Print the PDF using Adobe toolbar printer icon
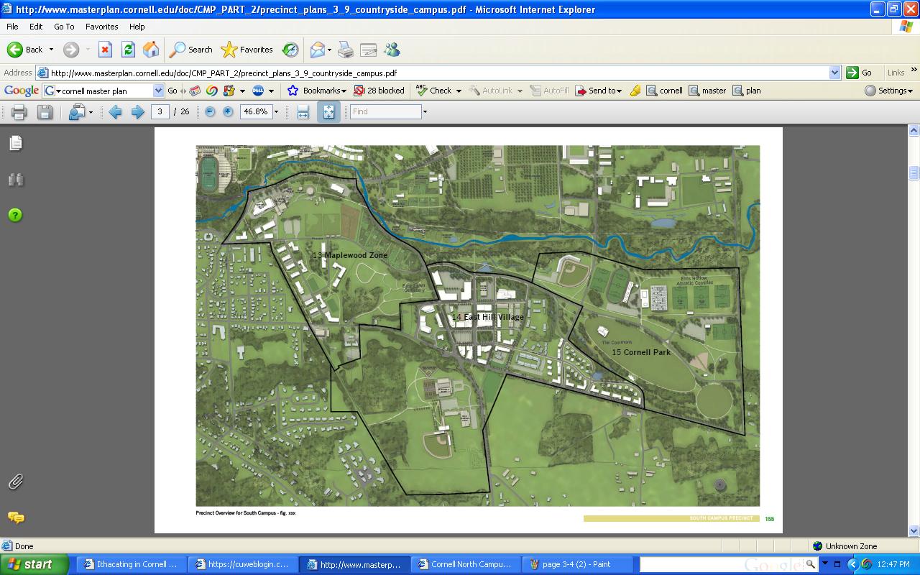 pyautogui.click(x=19, y=112)
